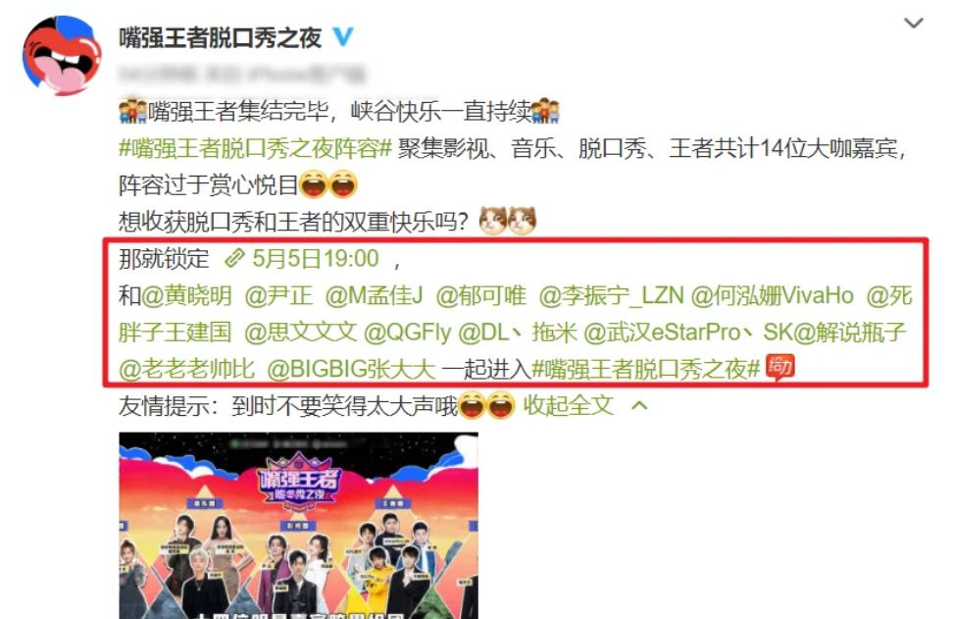The image size is (954, 619).
Task: Open the lineup poster image thumbnail
Action: point(298,526)
